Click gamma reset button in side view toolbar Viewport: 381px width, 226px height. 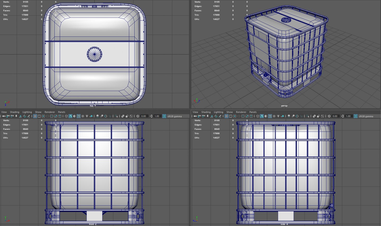pos(342,116)
